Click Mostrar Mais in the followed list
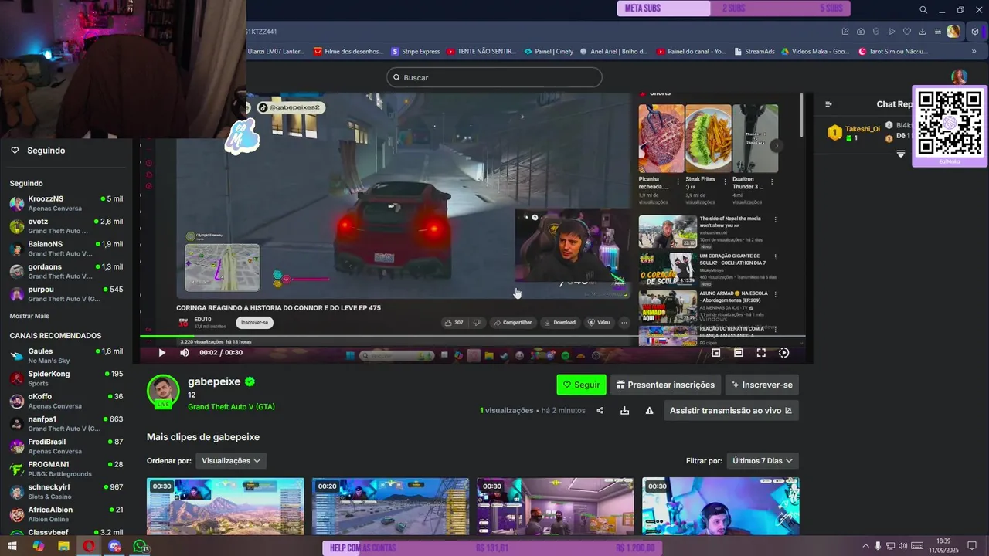The height and width of the screenshot is (556, 989). [29, 316]
